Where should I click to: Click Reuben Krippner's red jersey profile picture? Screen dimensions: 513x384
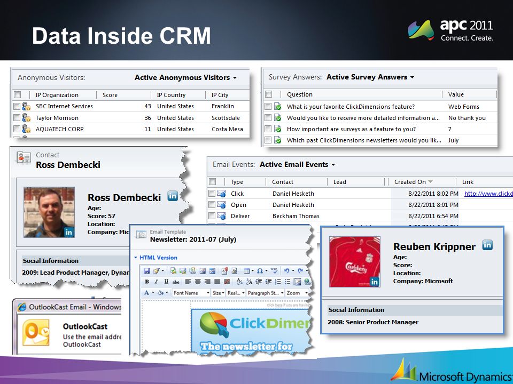(355, 262)
